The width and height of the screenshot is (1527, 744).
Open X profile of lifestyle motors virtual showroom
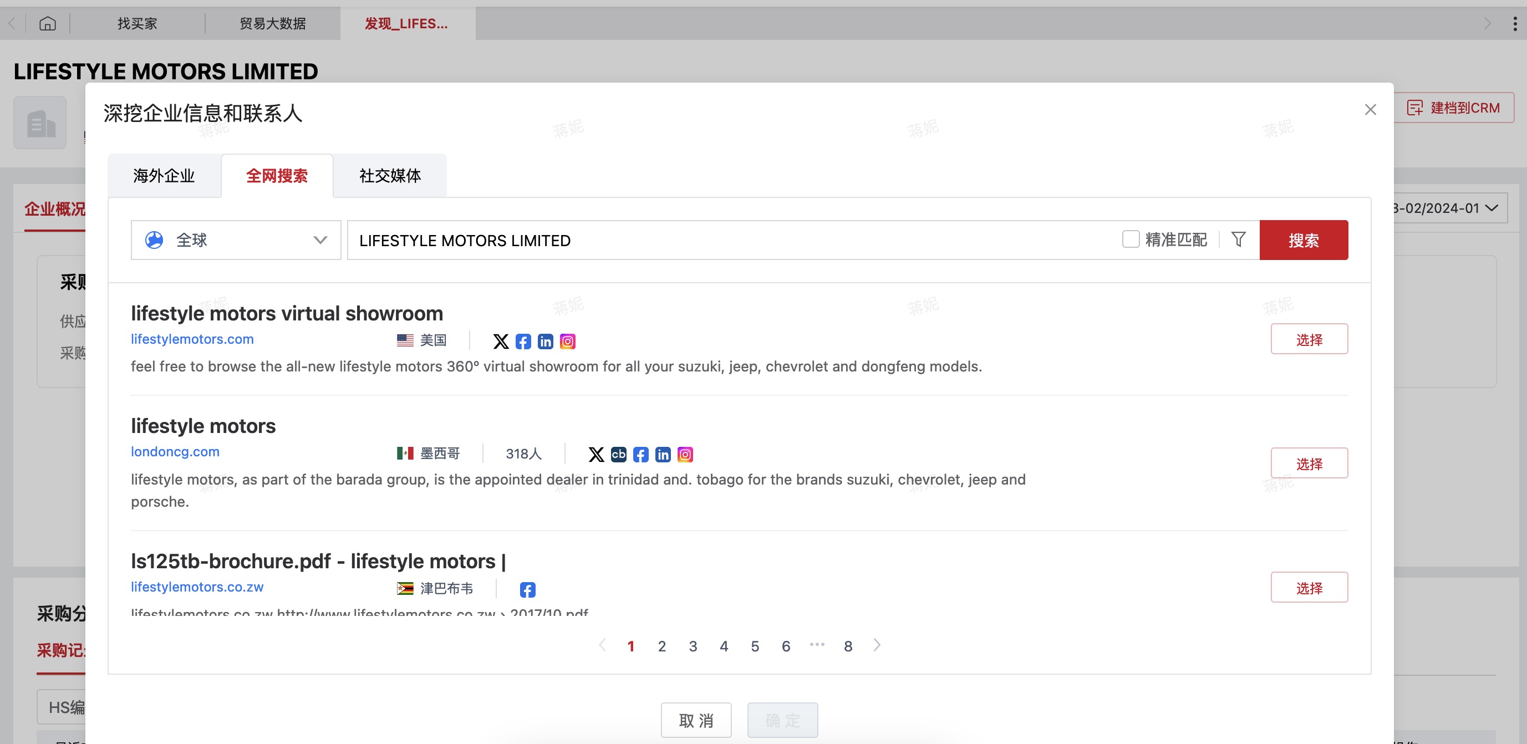501,342
